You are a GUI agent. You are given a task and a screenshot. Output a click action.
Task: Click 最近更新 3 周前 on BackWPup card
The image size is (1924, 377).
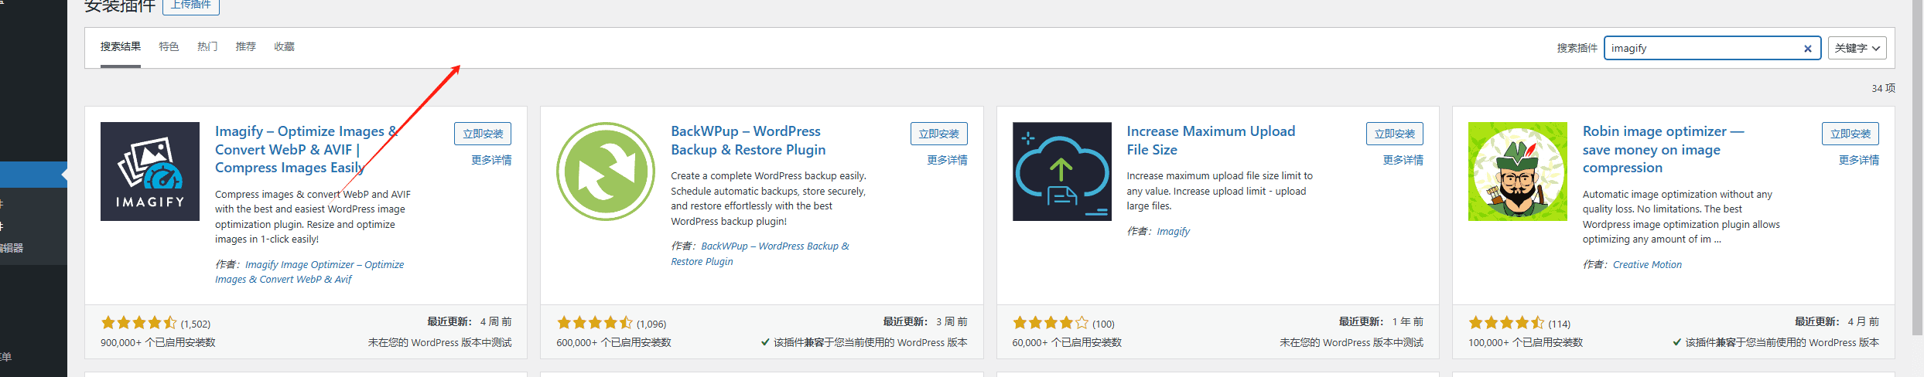925,321
